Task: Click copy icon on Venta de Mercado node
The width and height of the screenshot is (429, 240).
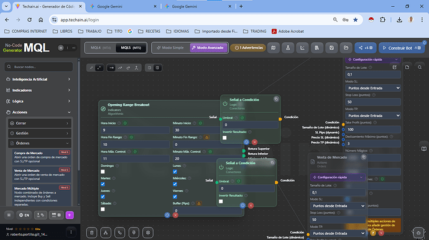Action: (x=364, y=157)
